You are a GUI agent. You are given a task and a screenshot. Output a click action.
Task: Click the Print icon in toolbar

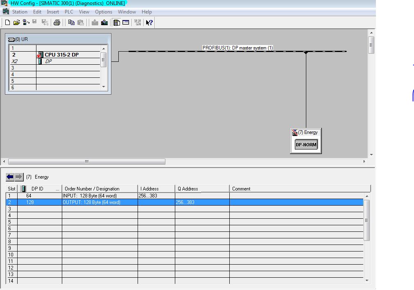pyautogui.click(x=57, y=23)
